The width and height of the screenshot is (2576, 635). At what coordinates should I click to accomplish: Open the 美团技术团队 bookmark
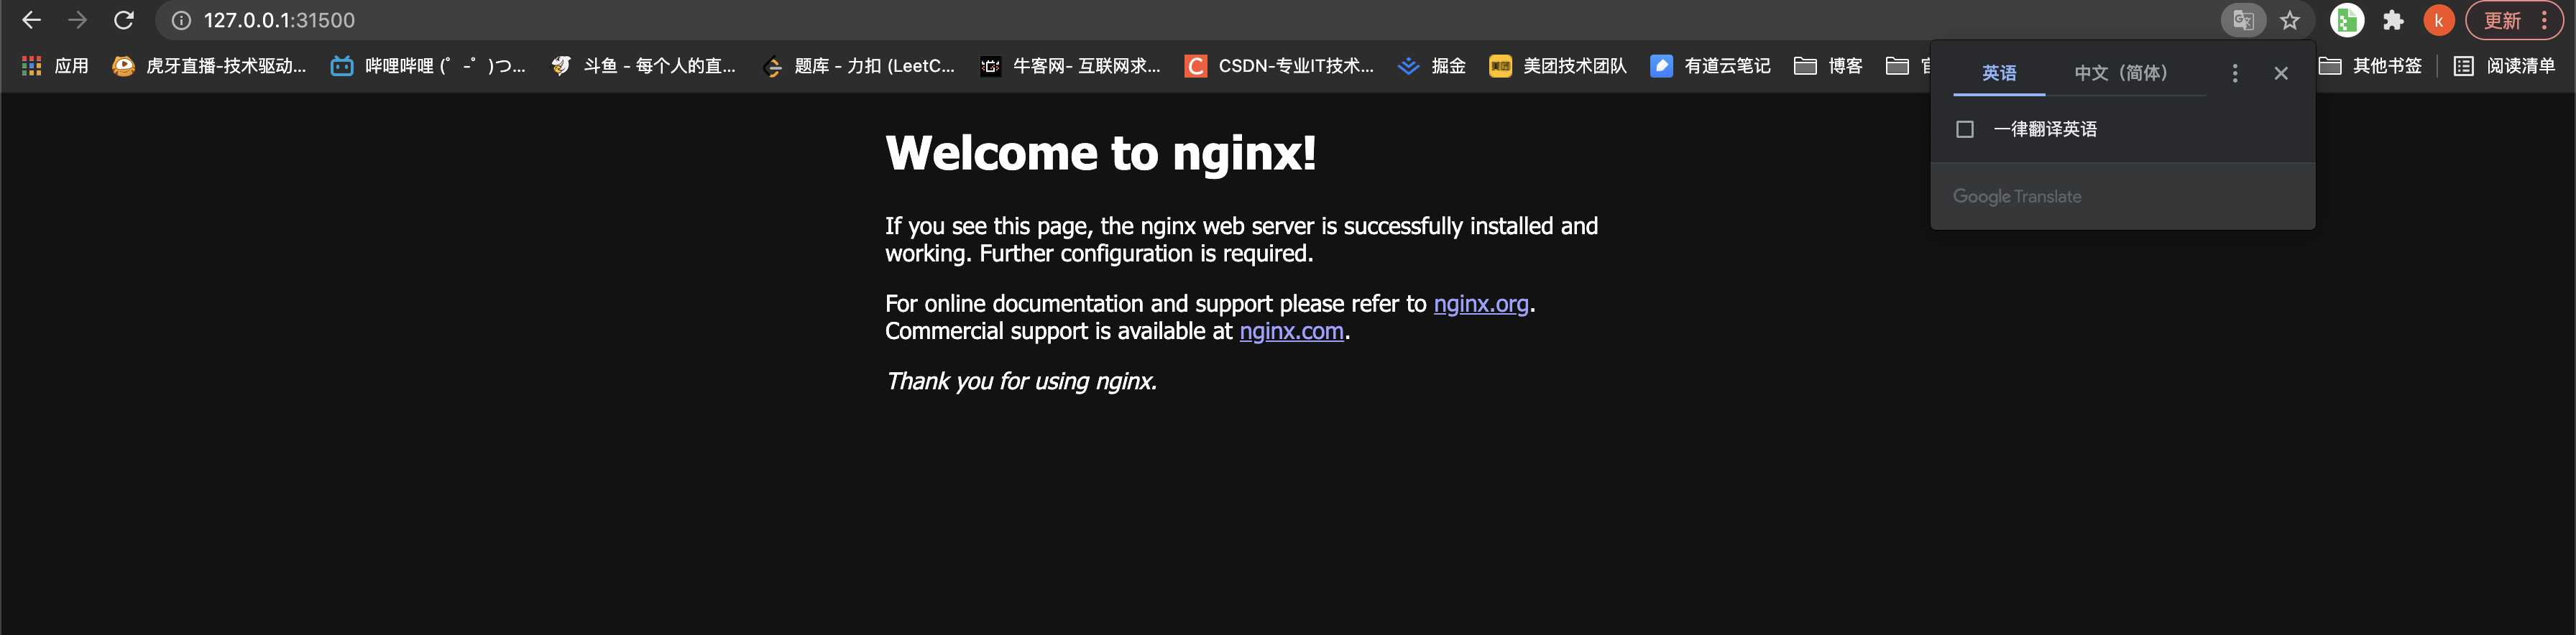pyautogui.click(x=1558, y=66)
